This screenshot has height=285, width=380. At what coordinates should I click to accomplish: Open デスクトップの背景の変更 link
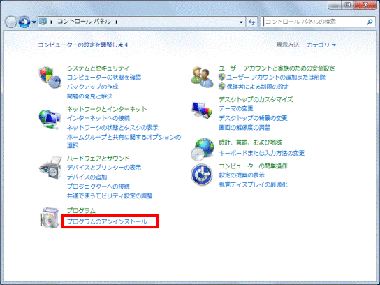253,118
